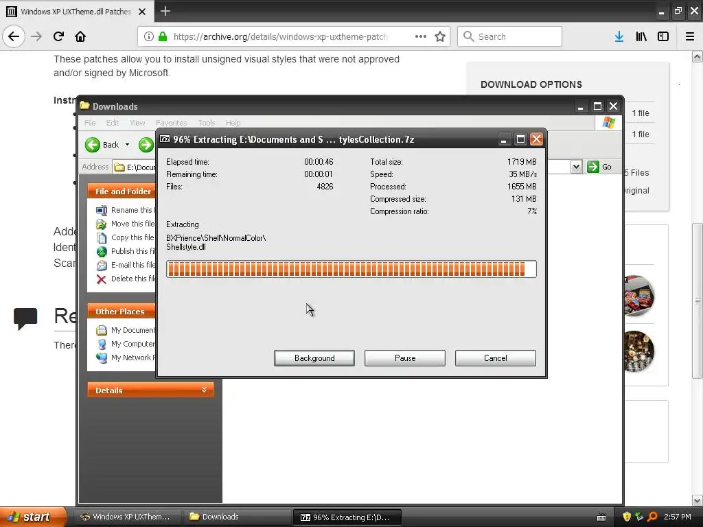Click the 2:57 PM taskbar clock
Image resolution: width=703 pixels, height=527 pixels.
pyautogui.click(x=678, y=517)
